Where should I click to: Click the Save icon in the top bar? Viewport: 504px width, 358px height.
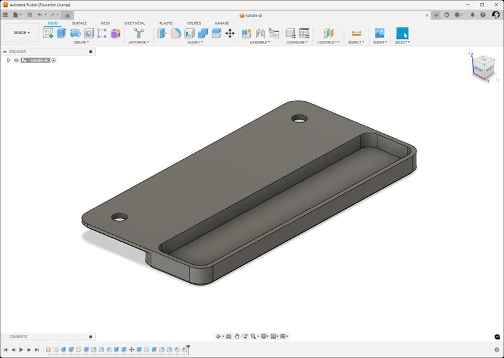click(x=30, y=14)
